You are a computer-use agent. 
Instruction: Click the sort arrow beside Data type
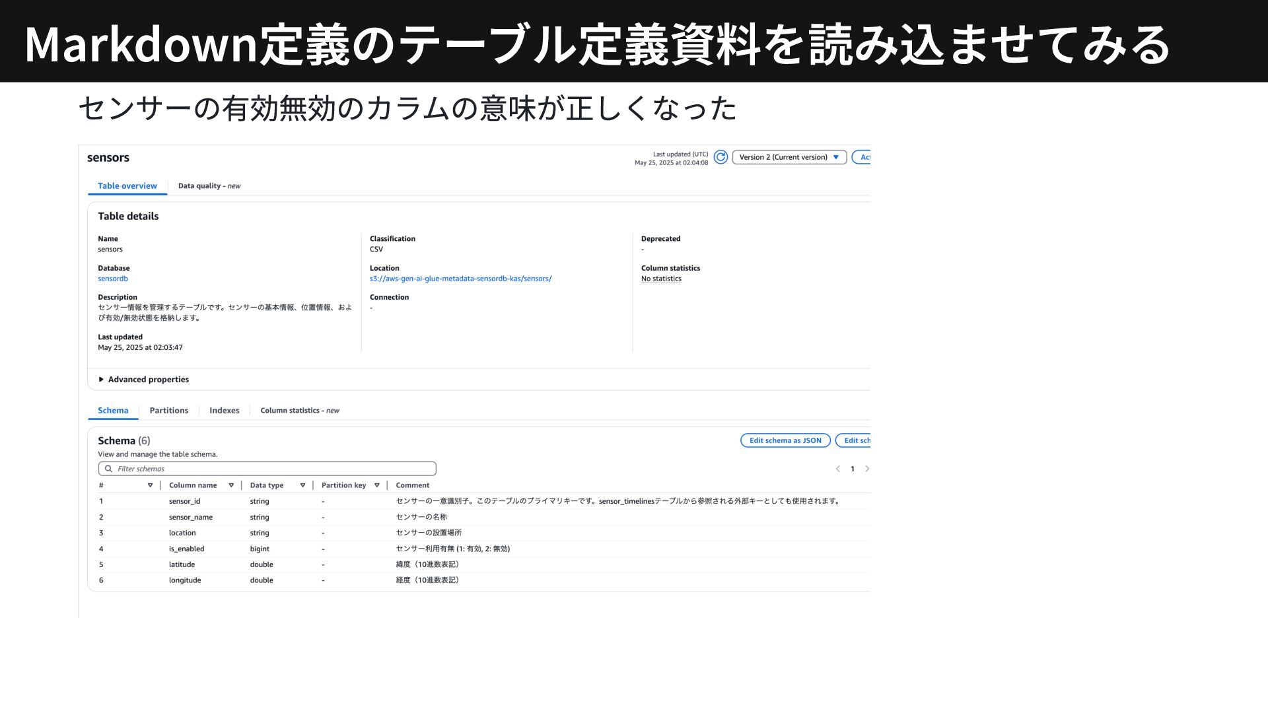point(302,485)
